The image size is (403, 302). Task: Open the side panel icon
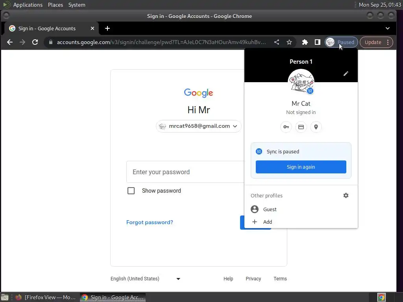point(318,42)
